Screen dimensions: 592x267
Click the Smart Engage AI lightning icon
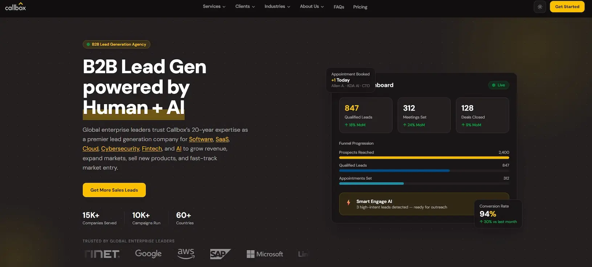coord(348,203)
